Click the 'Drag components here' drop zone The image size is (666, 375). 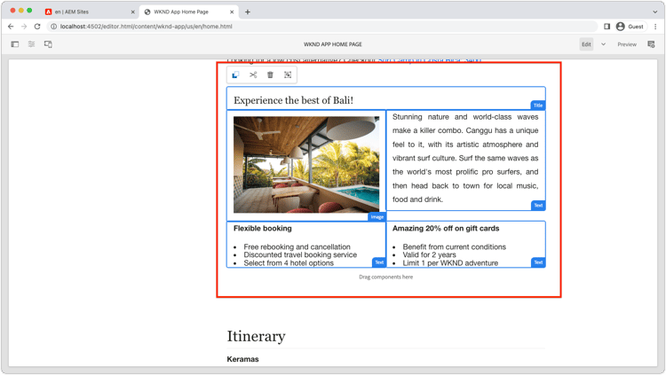[385, 277]
